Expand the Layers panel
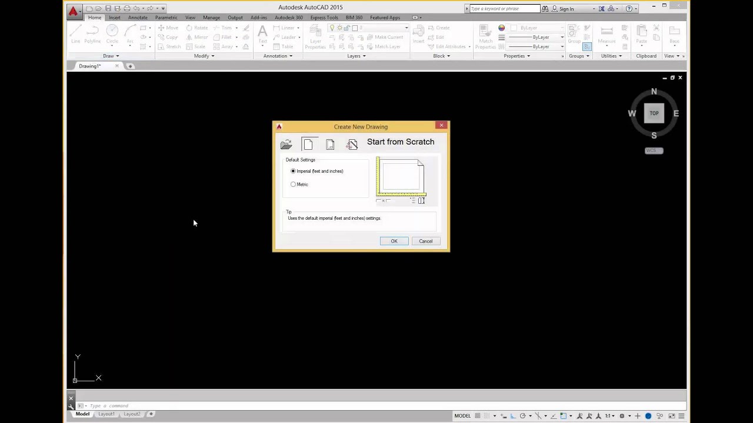This screenshot has height=423, width=753. pos(356,56)
